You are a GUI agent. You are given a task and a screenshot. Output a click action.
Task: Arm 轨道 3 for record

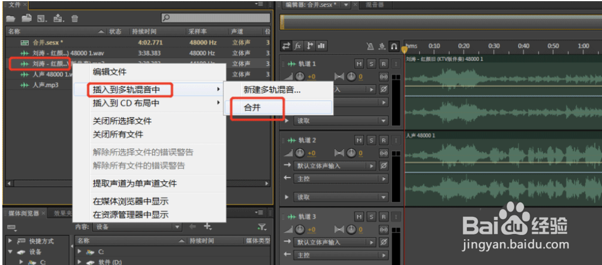pyautogui.click(x=383, y=217)
